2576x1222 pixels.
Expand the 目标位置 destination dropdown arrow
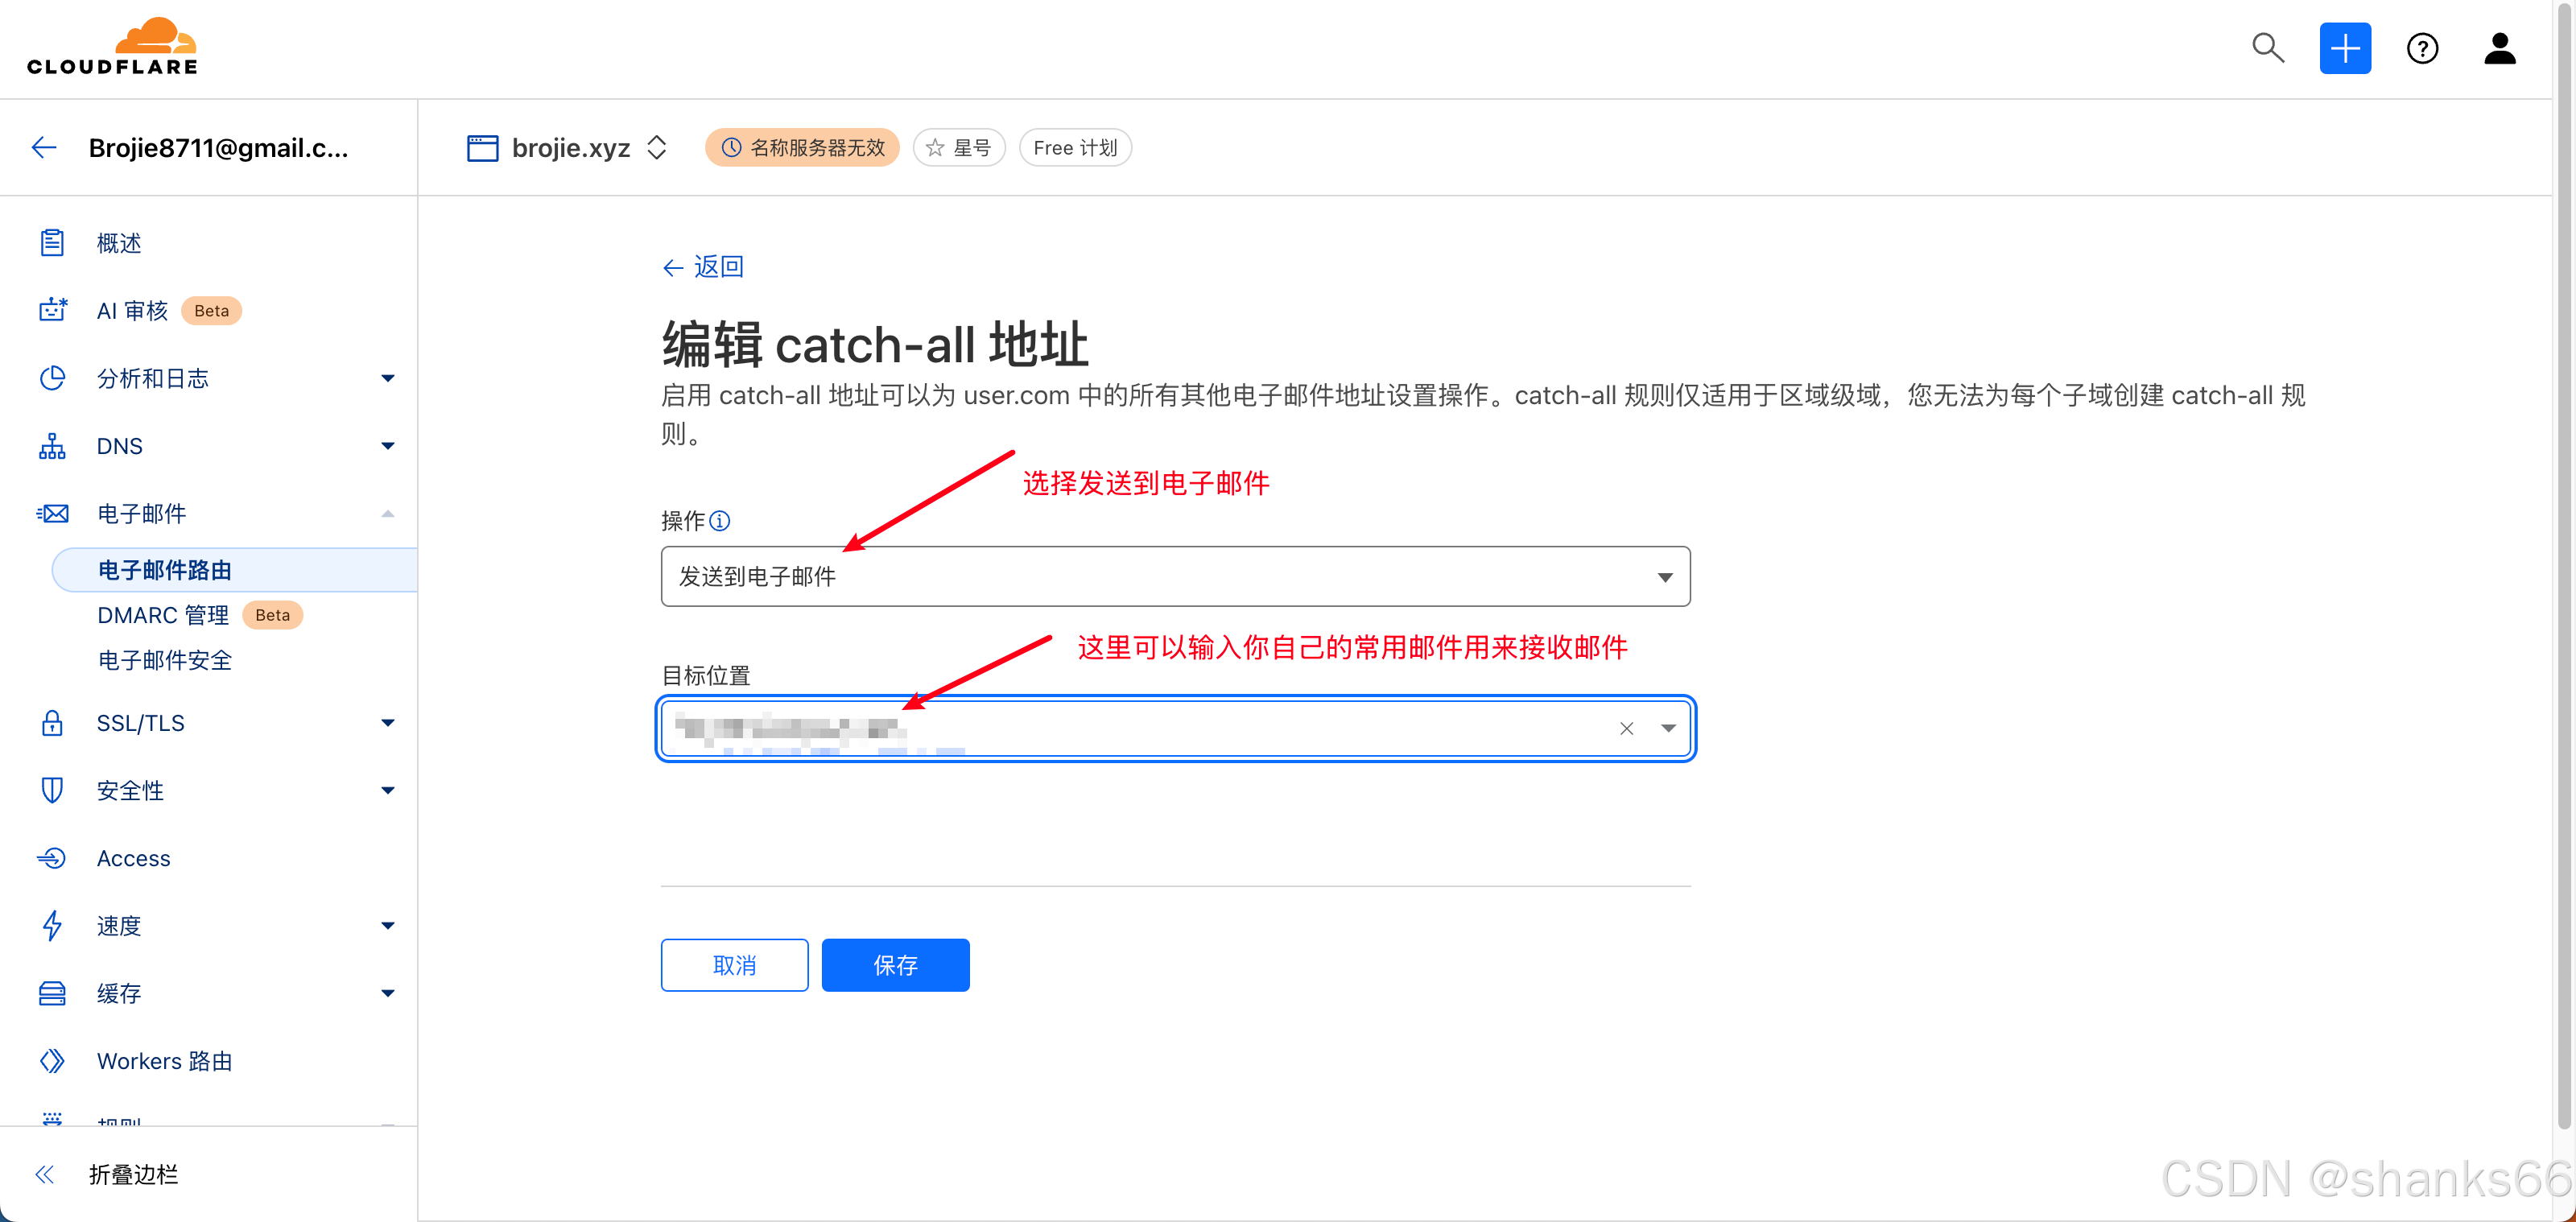pos(1667,729)
